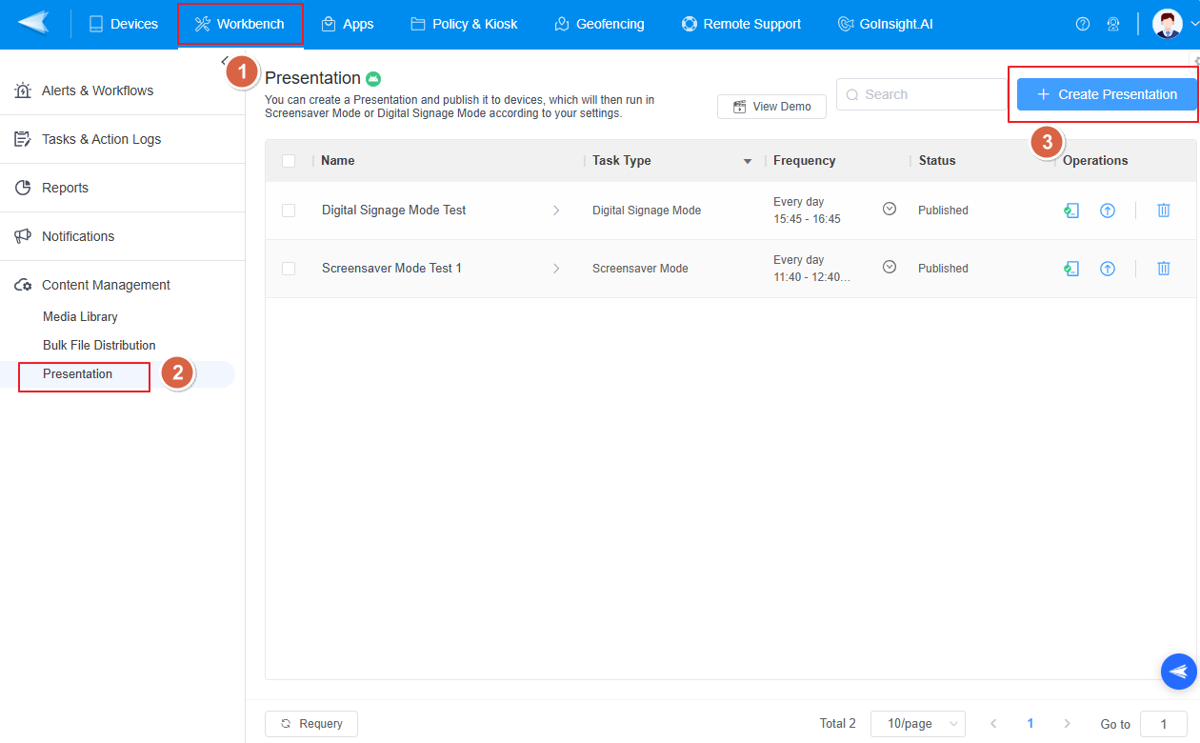Open the help question mark icon
1200x743 pixels.
coord(1082,25)
